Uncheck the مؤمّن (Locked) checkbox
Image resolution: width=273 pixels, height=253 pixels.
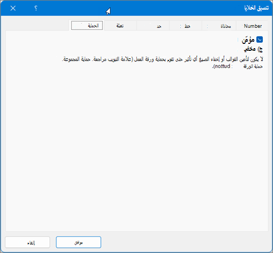pos(260,40)
